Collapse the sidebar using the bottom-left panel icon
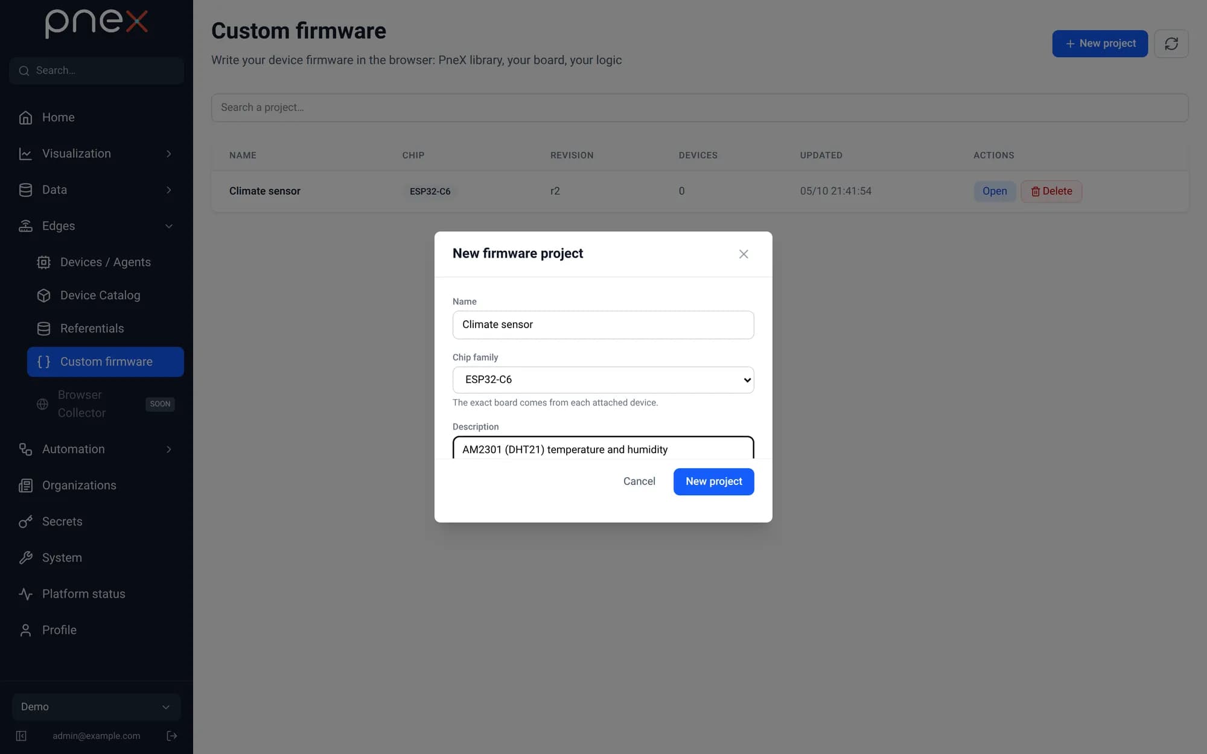The image size is (1207, 754). [21, 736]
